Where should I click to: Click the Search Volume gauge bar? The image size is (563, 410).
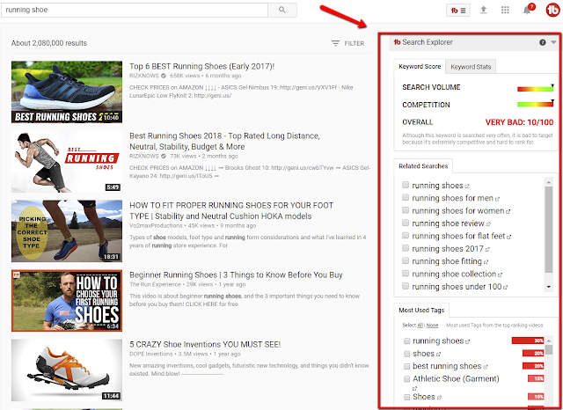coord(536,89)
